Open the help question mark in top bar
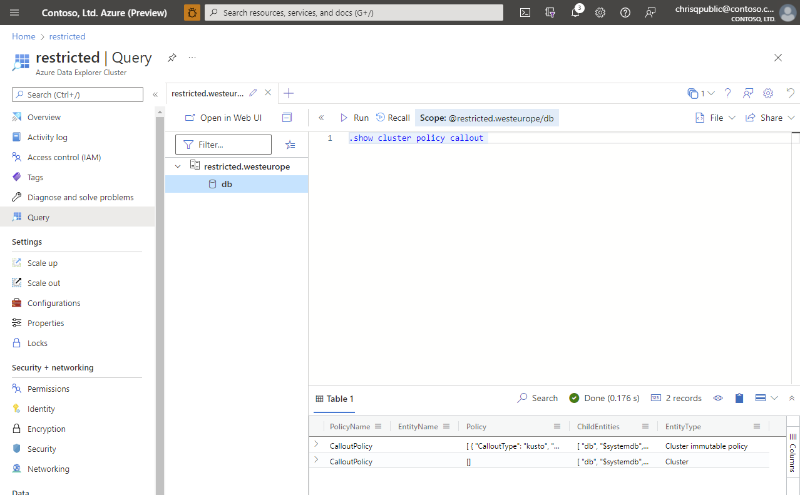 [625, 13]
